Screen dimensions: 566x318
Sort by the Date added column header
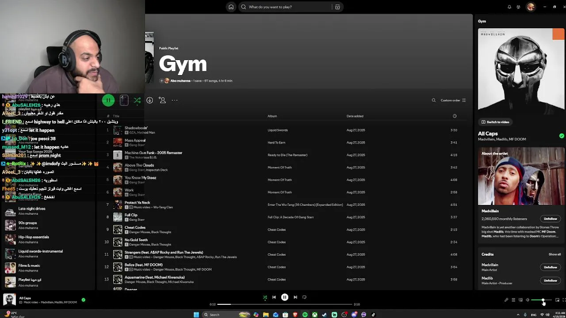[355, 116]
